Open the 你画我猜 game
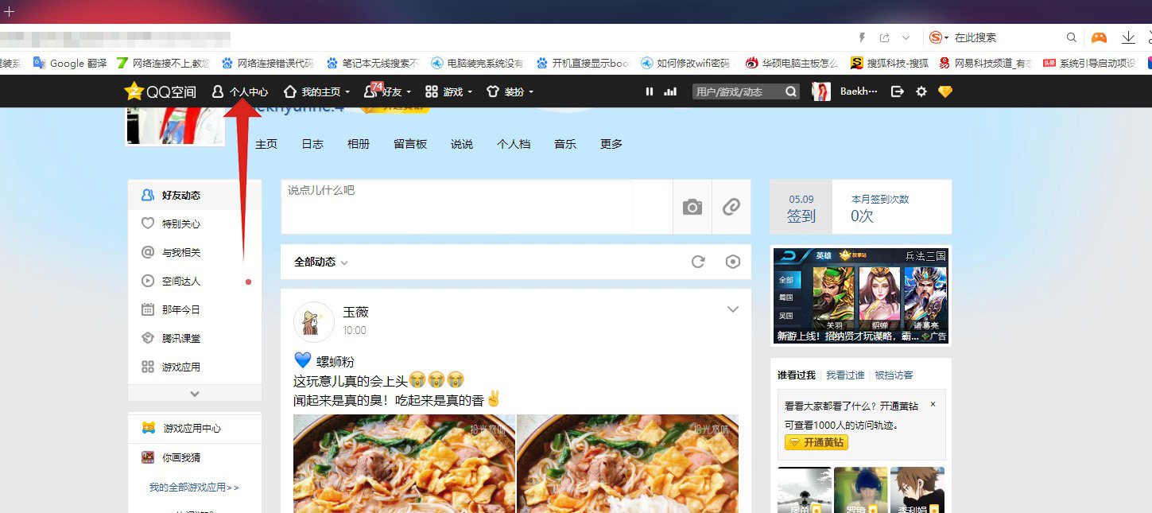This screenshot has height=513, width=1152. point(195,457)
